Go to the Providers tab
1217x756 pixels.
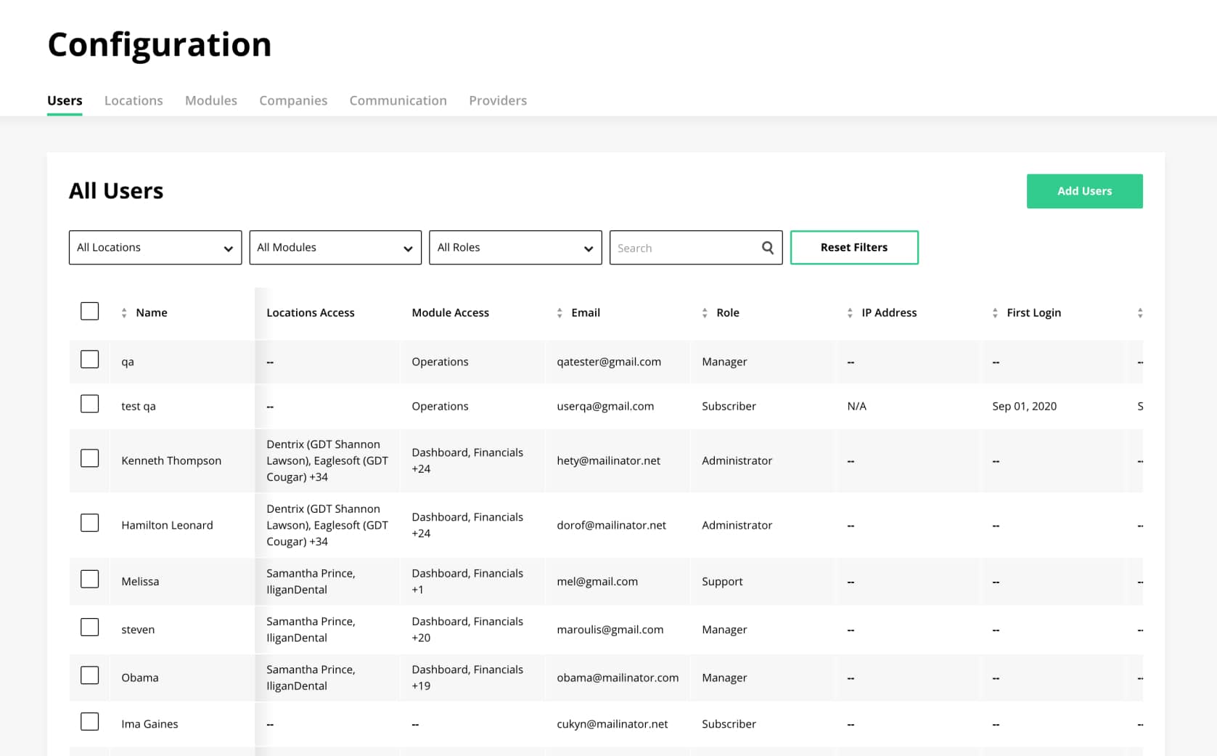(x=498, y=100)
